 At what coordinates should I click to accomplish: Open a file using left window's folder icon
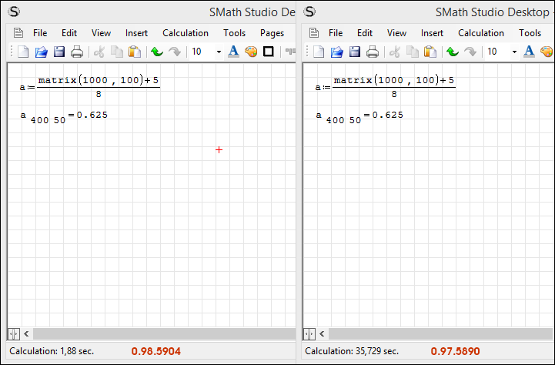pos(41,52)
